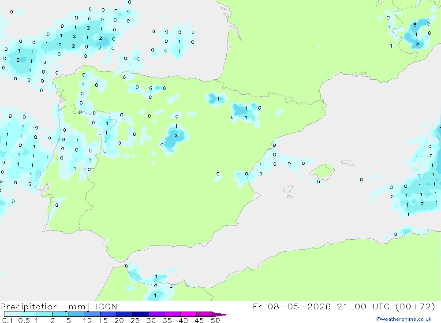Click the legend label '15'
The height and width of the screenshot is (323, 441).
[x=103, y=320]
